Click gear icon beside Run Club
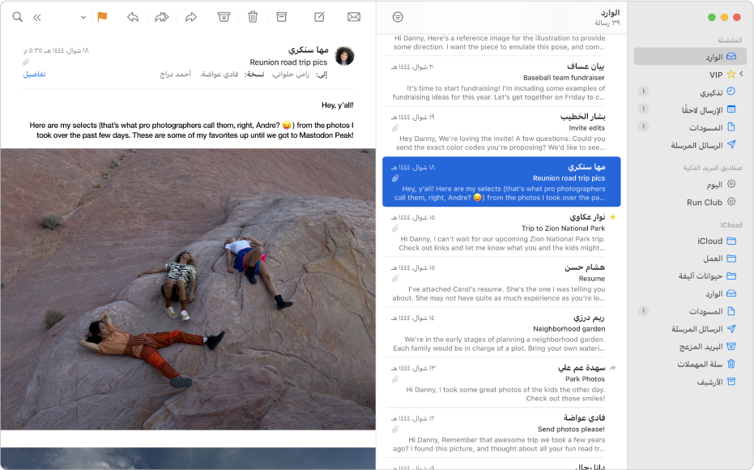 pyautogui.click(x=731, y=202)
